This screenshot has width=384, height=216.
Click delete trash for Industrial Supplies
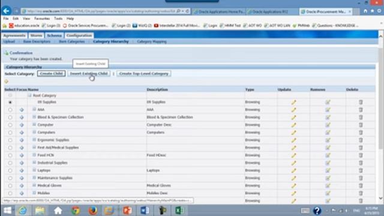361,163
